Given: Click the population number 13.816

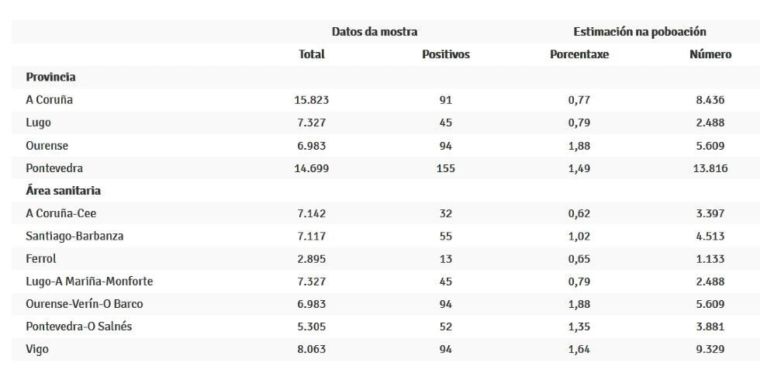Looking at the screenshot, I should pos(710,168).
